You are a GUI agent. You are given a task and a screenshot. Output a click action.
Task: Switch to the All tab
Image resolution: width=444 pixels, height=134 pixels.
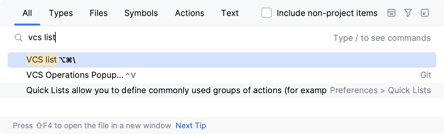click(x=27, y=13)
